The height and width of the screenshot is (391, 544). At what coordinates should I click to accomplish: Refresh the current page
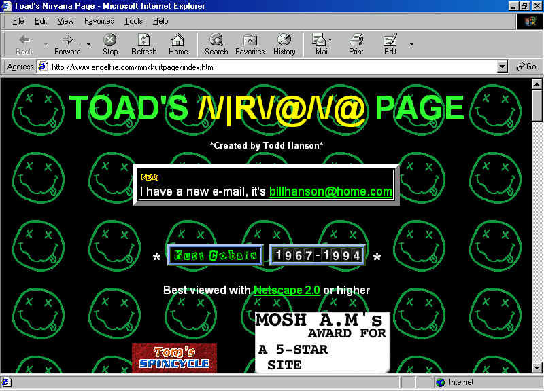143,44
